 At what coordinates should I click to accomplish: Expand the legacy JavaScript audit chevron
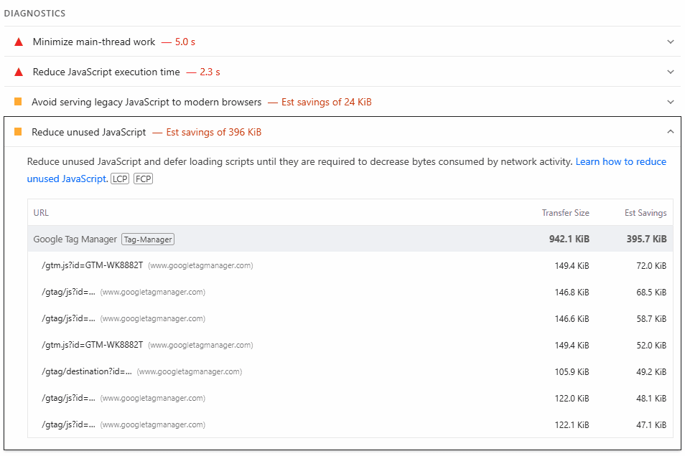click(x=670, y=103)
